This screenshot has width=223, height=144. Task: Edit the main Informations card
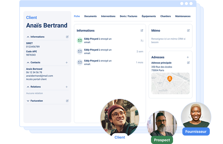point(142,30)
